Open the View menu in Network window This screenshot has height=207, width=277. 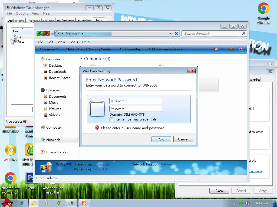point(61,42)
